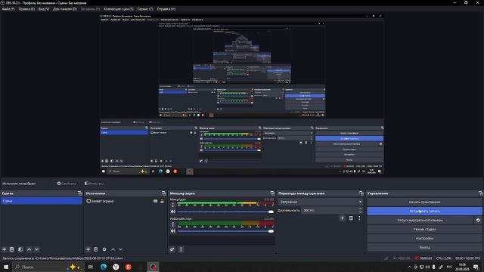Mute the Рабочий стол audio channel
The width and height of the screenshot is (484, 272).
coord(173,231)
